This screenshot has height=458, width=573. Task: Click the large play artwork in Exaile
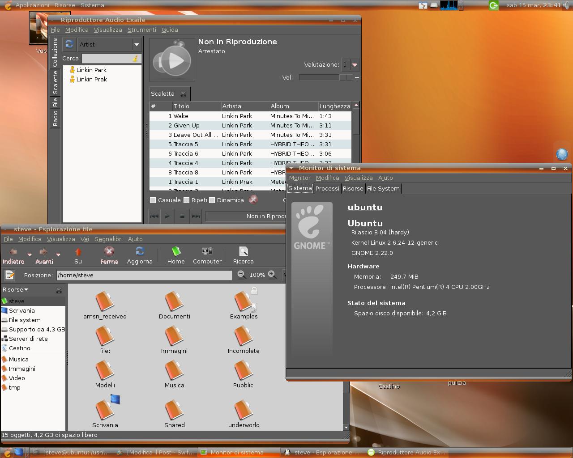[x=172, y=59]
